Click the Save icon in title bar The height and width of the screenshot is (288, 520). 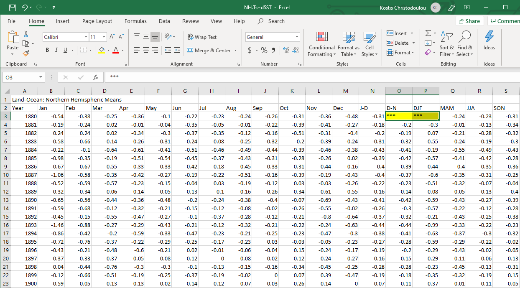coord(13,8)
